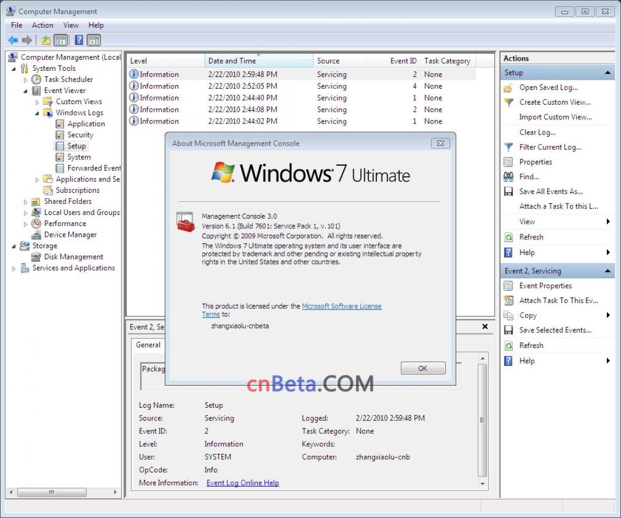Click the Copy icon in Actions pane
This screenshot has height=518, width=621.
pos(508,316)
